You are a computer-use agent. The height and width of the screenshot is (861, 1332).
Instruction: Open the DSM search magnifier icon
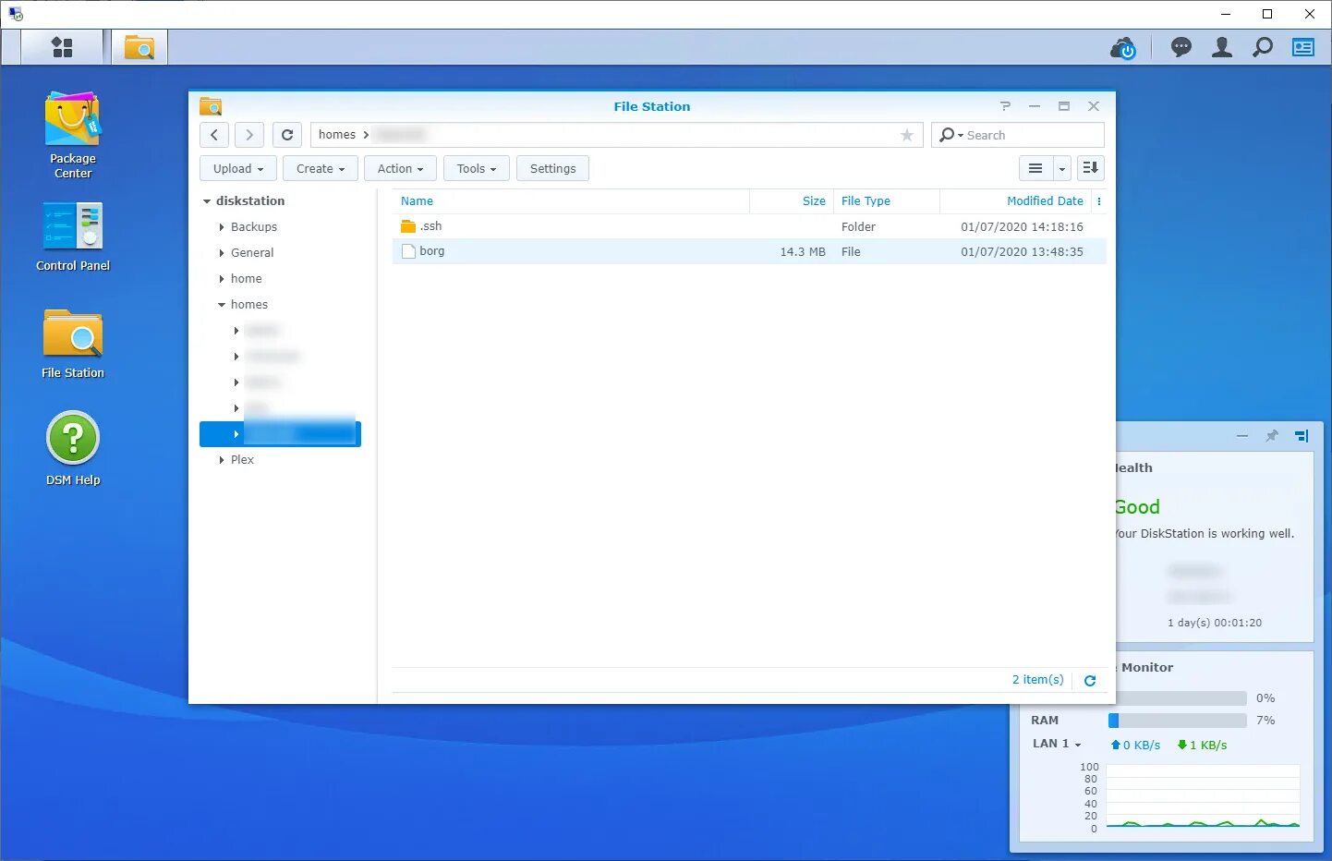(1262, 47)
